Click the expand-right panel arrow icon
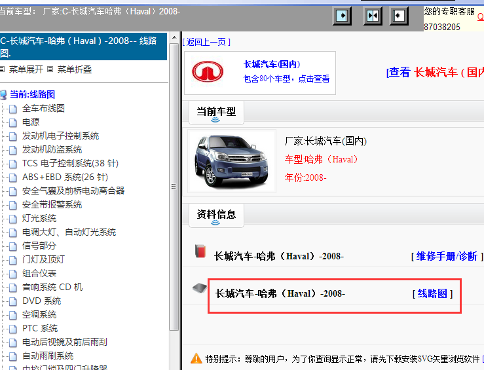Screen dimensions: 484x370 (x=342, y=16)
